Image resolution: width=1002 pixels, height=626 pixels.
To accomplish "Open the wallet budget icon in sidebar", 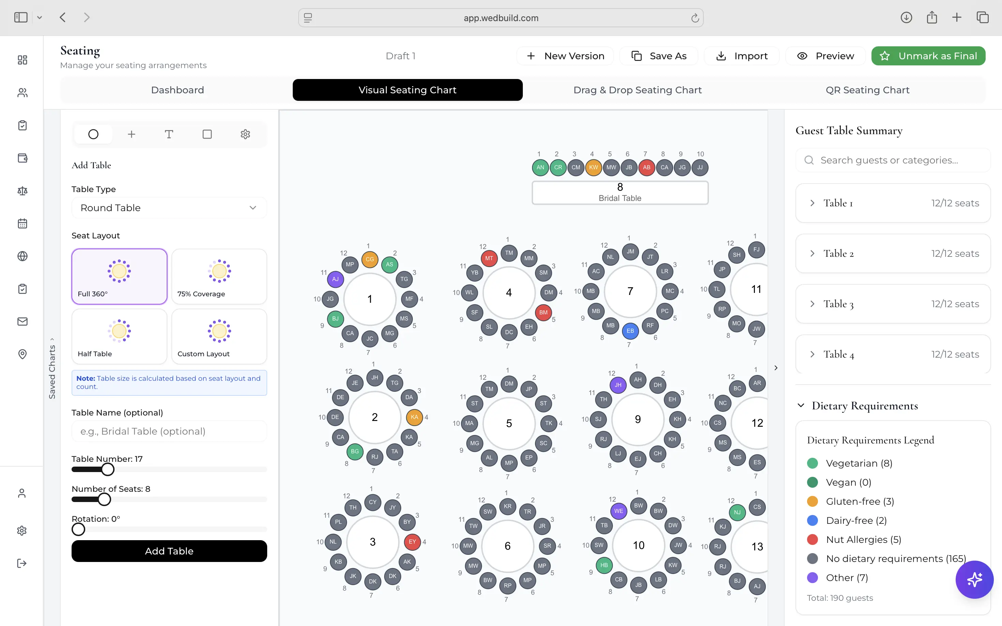I will point(22,158).
